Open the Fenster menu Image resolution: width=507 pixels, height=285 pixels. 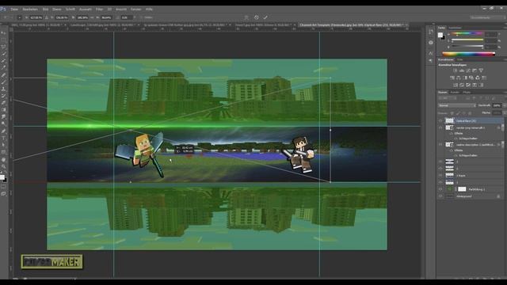[x=135, y=9]
